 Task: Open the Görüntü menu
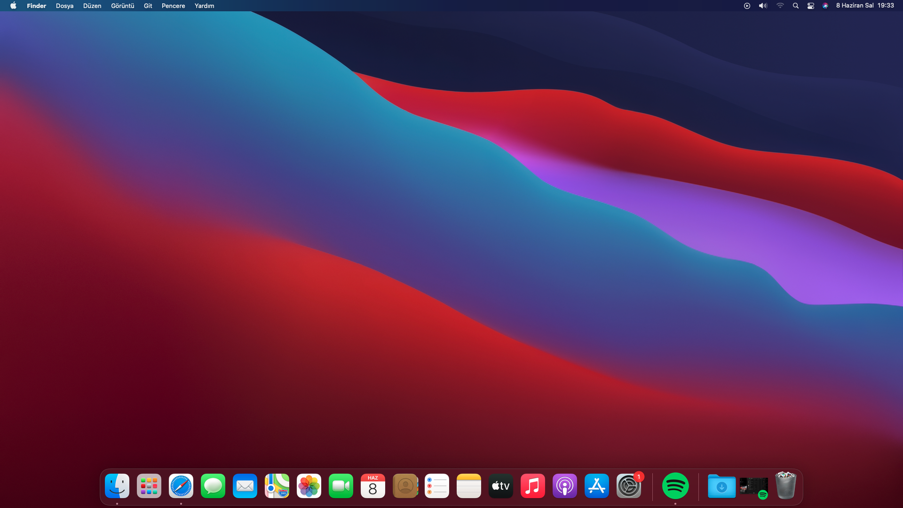[x=122, y=6]
